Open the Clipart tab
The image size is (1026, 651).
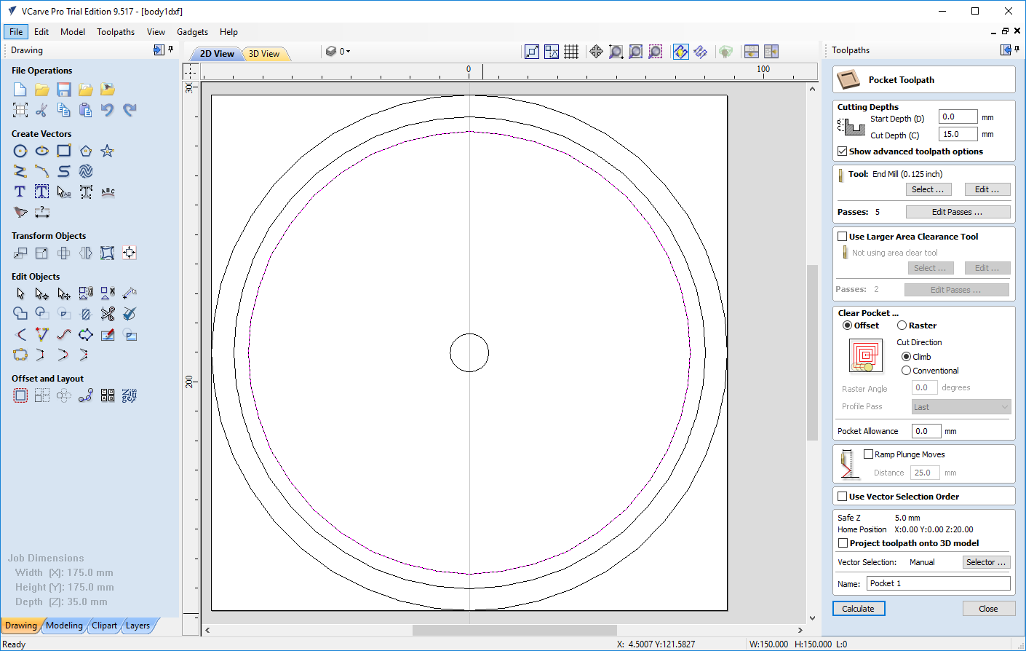coord(104,626)
